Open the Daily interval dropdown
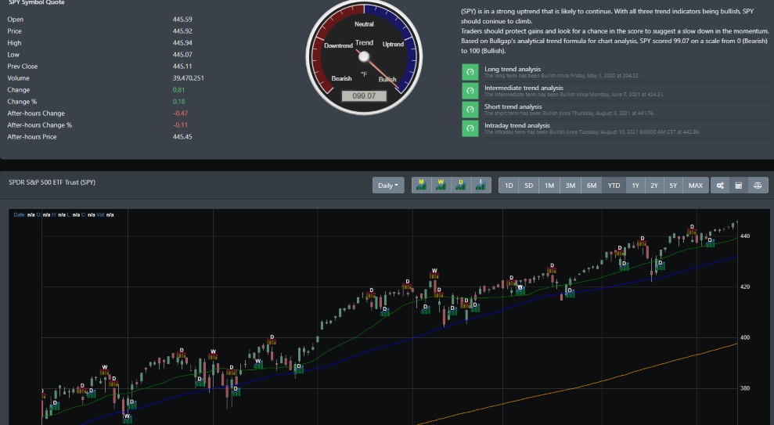Screen dimensions: 774x425 (x=388, y=185)
